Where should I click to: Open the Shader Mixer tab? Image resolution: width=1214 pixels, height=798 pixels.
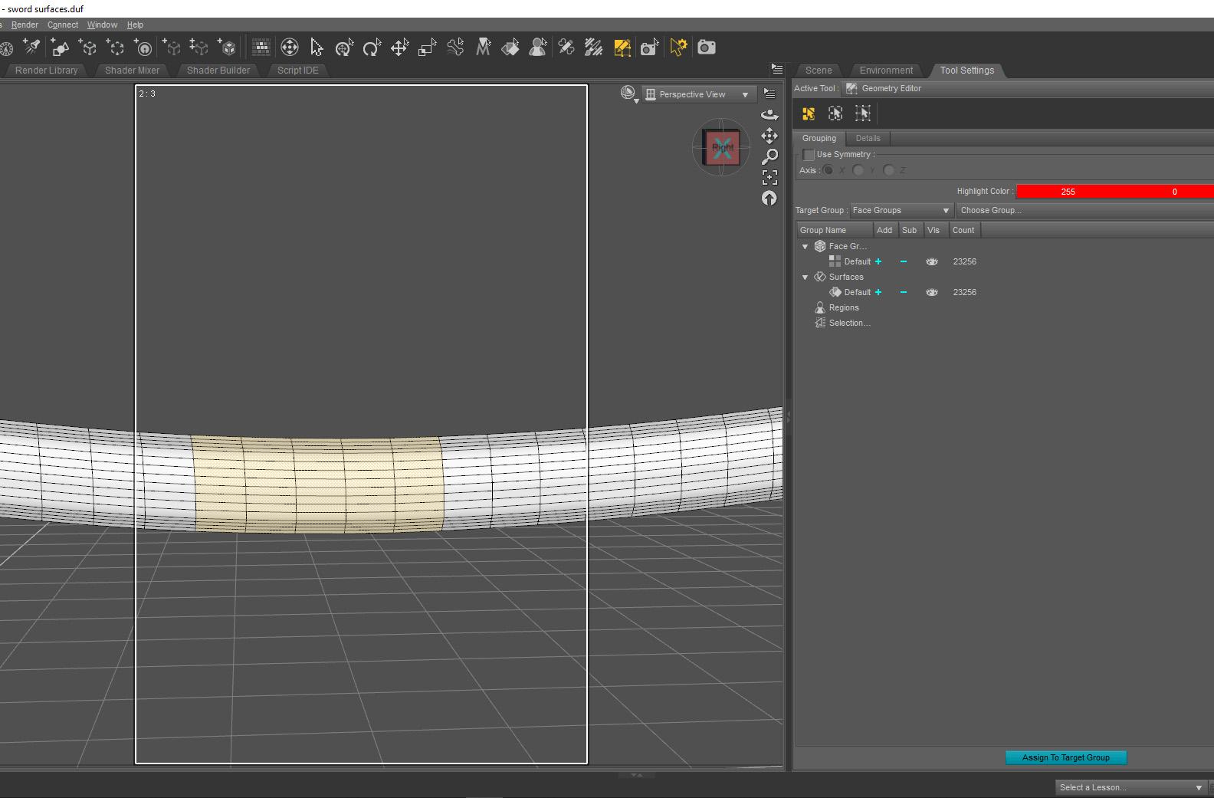point(132,71)
